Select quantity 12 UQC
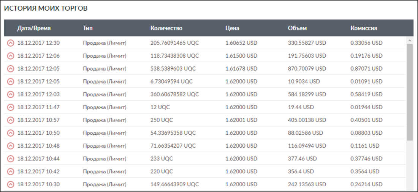The image size is (418, 192). pyautogui.click(x=160, y=107)
